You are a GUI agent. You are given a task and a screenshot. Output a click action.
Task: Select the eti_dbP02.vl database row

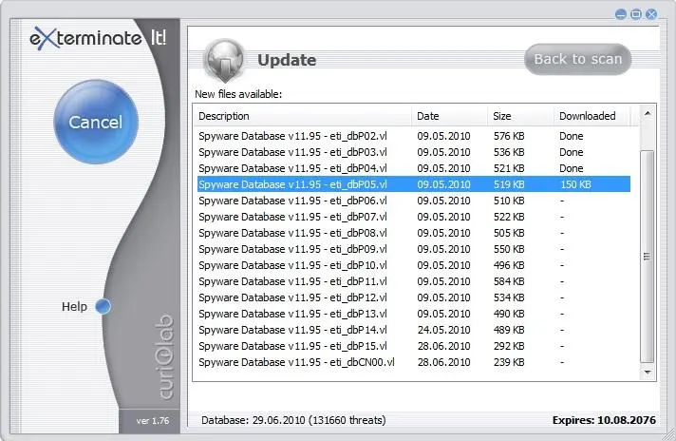coord(414,136)
